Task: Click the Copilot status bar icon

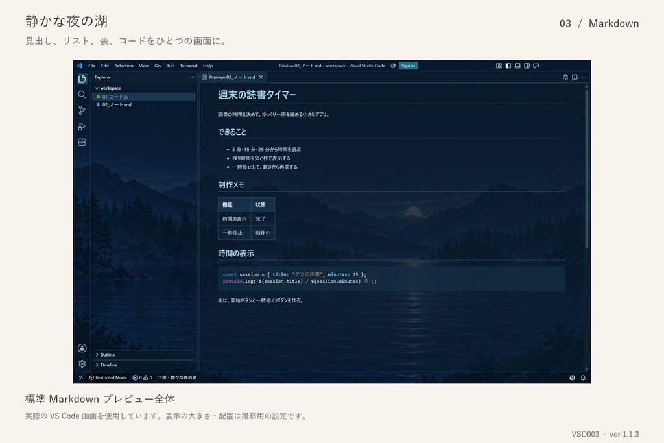Action: 572,377
